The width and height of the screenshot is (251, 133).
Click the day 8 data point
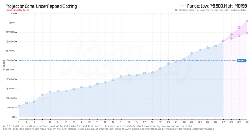[x=74, y=89]
